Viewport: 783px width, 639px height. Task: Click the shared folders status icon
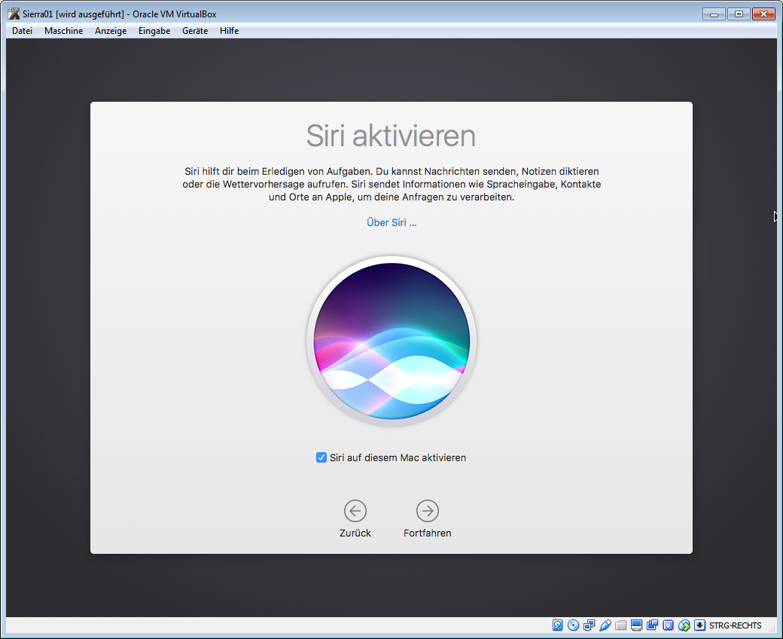click(621, 625)
